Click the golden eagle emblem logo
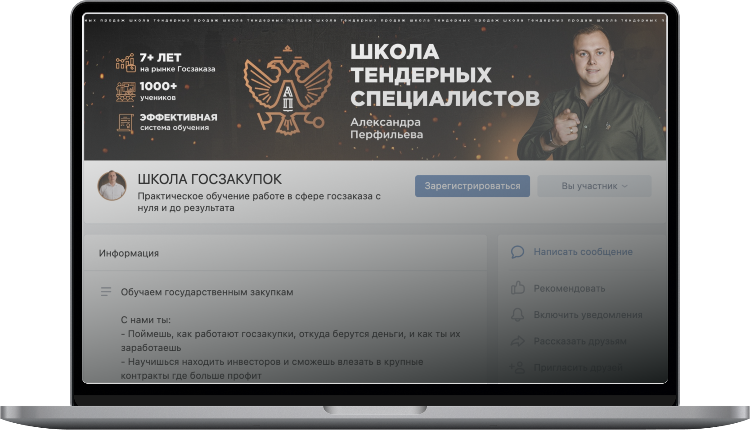Viewport: 750px width, 430px height. click(x=288, y=90)
